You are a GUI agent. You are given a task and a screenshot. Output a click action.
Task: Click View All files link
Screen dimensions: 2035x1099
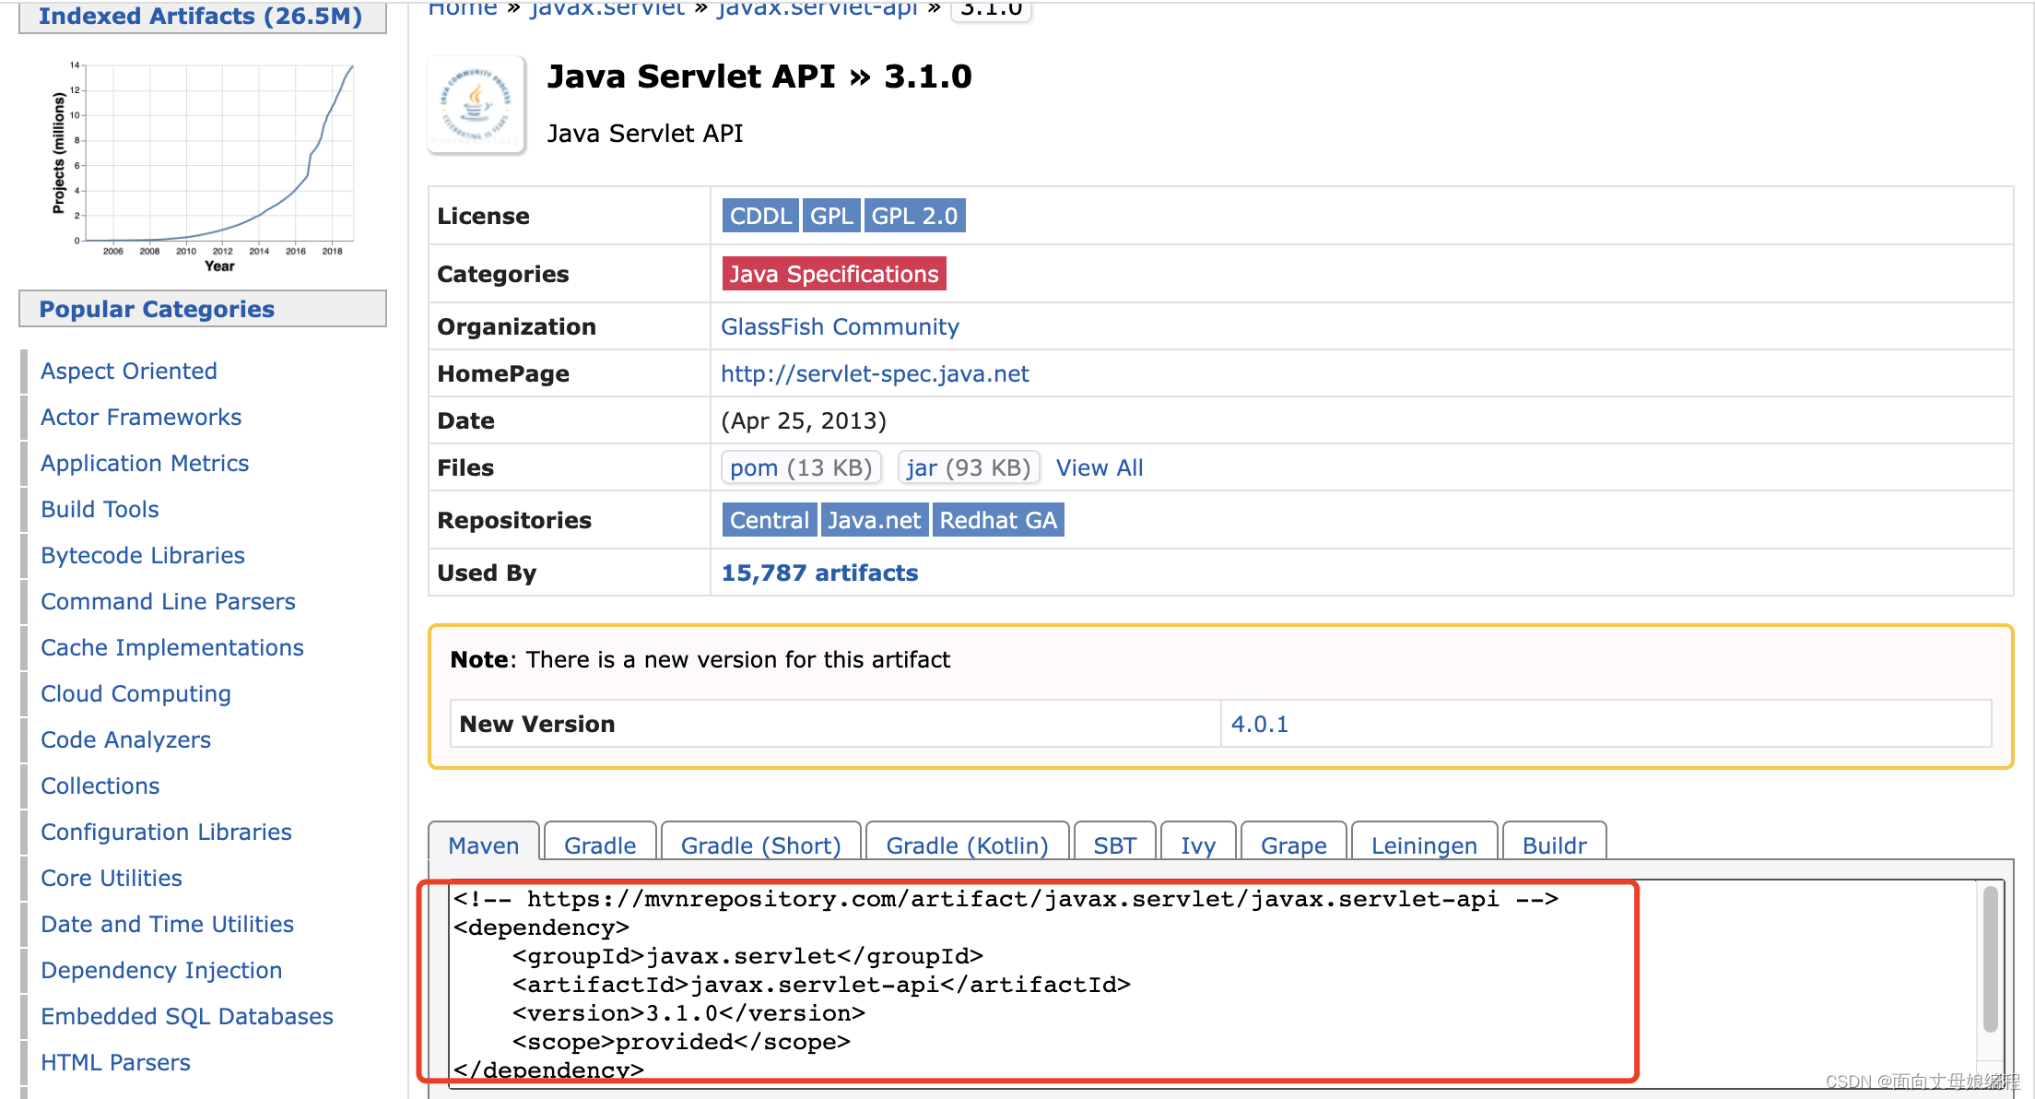point(1099,467)
